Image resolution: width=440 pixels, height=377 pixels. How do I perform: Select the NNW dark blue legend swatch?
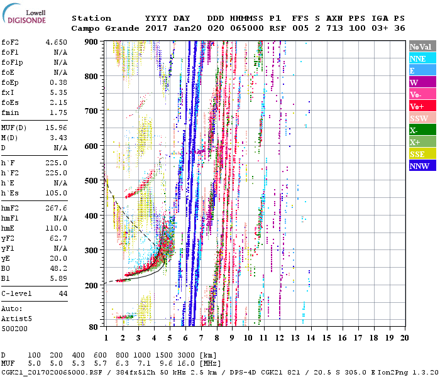pyautogui.click(x=422, y=166)
